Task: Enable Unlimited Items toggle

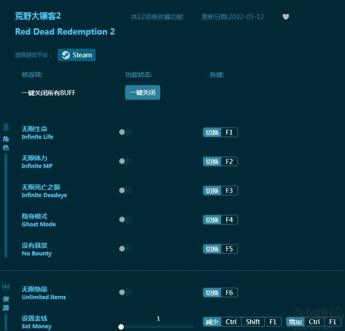Action: (x=125, y=292)
